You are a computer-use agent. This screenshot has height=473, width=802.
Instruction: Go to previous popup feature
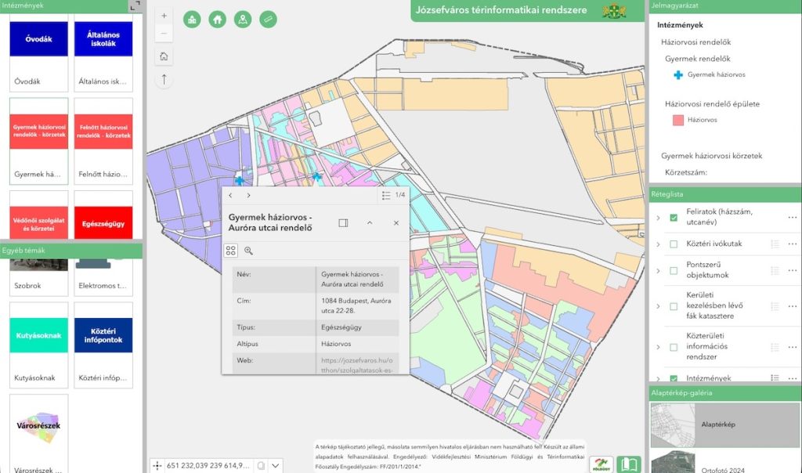click(x=231, y=195)
